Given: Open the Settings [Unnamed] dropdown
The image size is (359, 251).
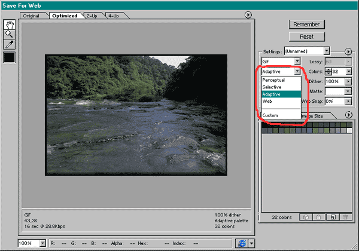Looking at the screenshot, I should pos(307,51).
